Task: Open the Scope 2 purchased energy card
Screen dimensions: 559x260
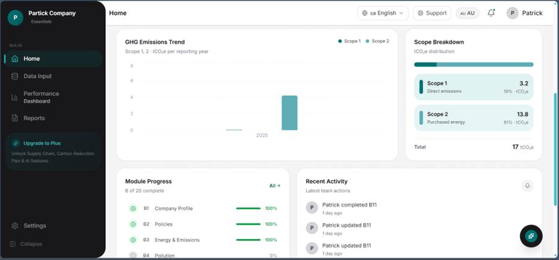Action: [x=474, y=118]
